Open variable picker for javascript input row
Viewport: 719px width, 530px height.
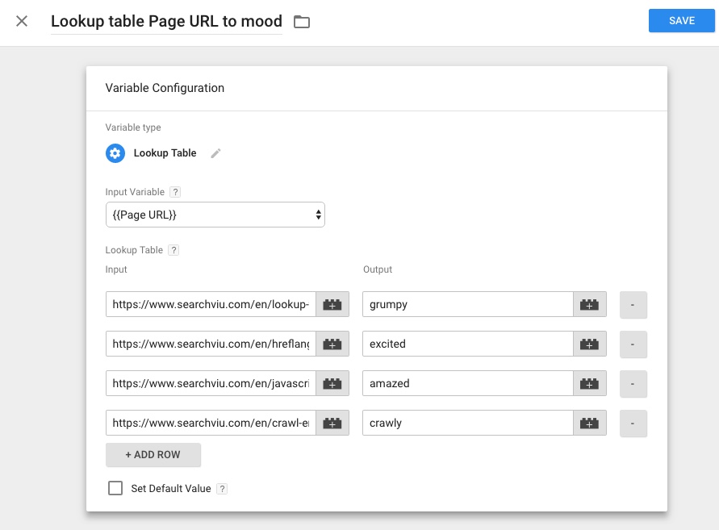332,383
